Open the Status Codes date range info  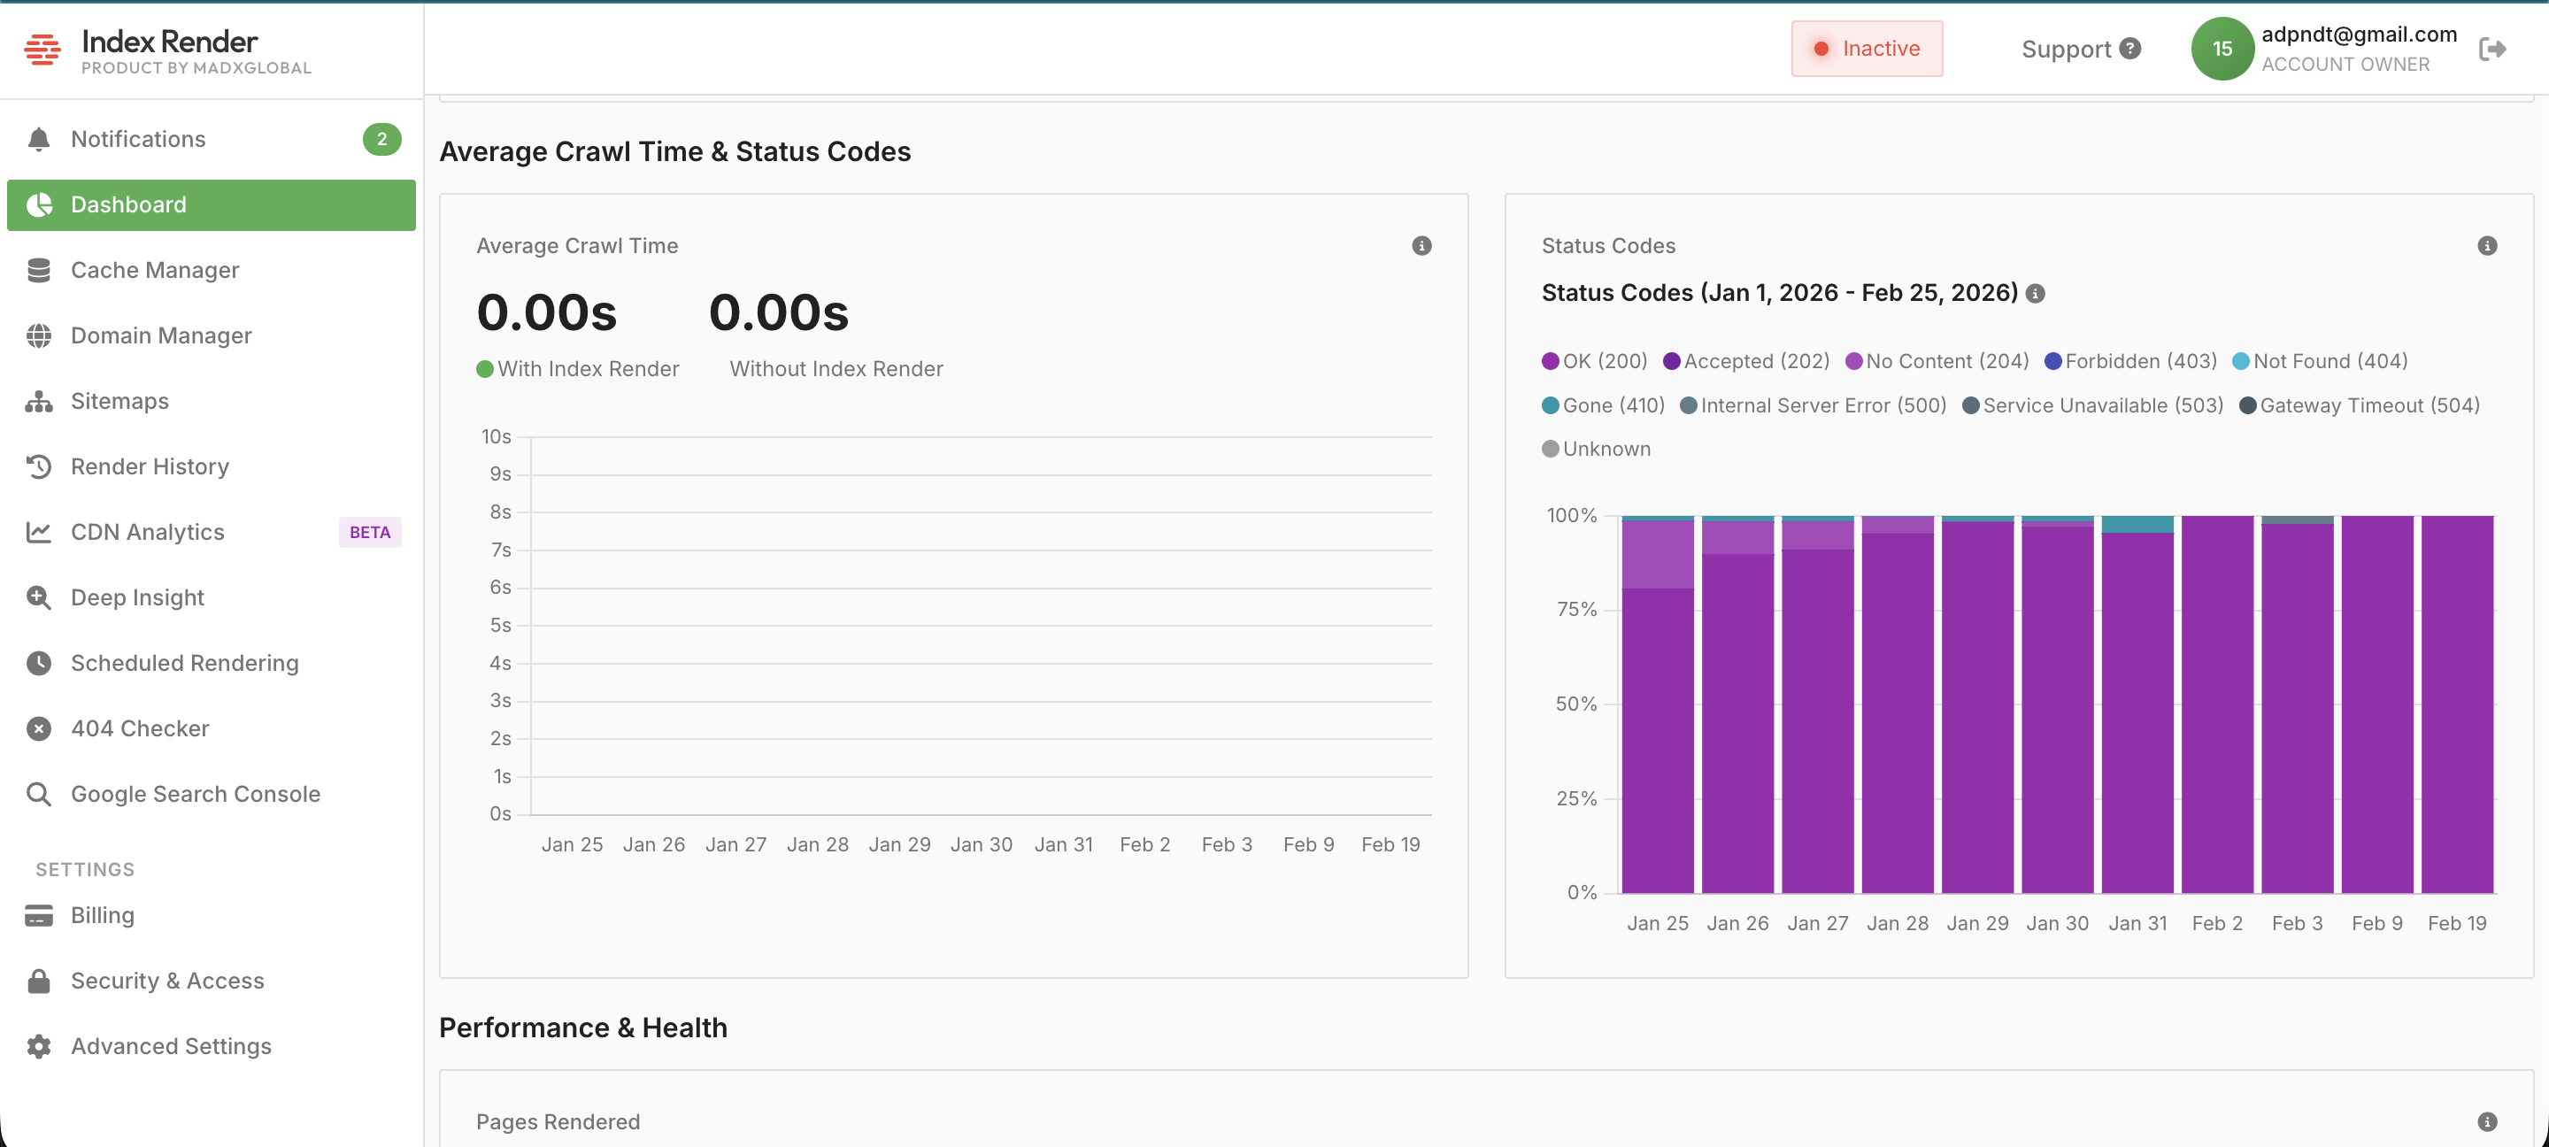[2036, 293]
